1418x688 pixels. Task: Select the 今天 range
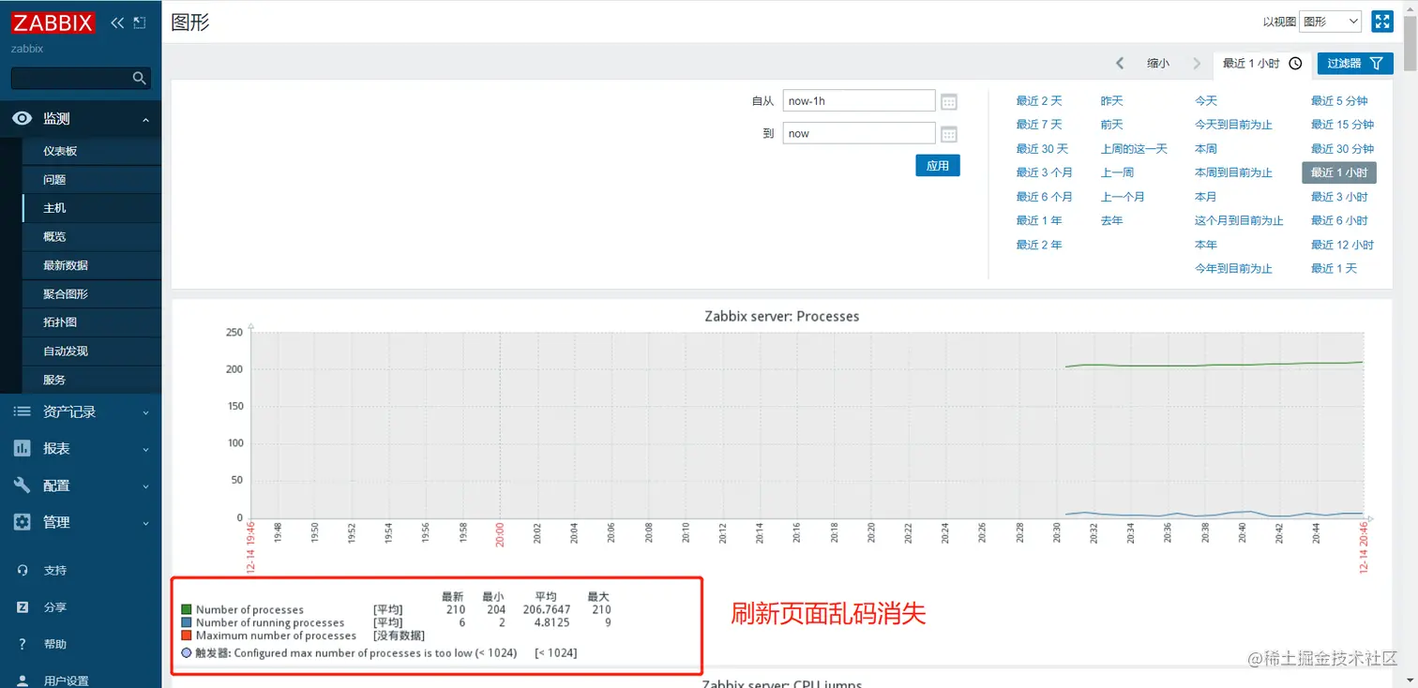1206,100
